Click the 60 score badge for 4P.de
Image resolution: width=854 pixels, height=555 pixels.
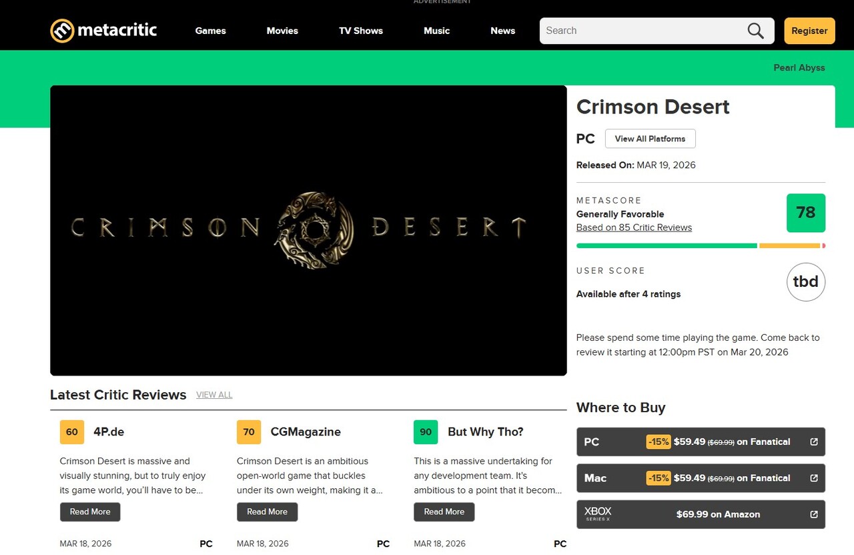point(72,432)
